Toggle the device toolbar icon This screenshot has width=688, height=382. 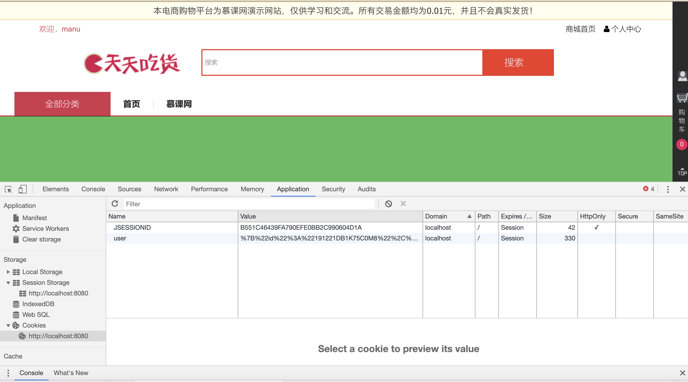[23, 189]
